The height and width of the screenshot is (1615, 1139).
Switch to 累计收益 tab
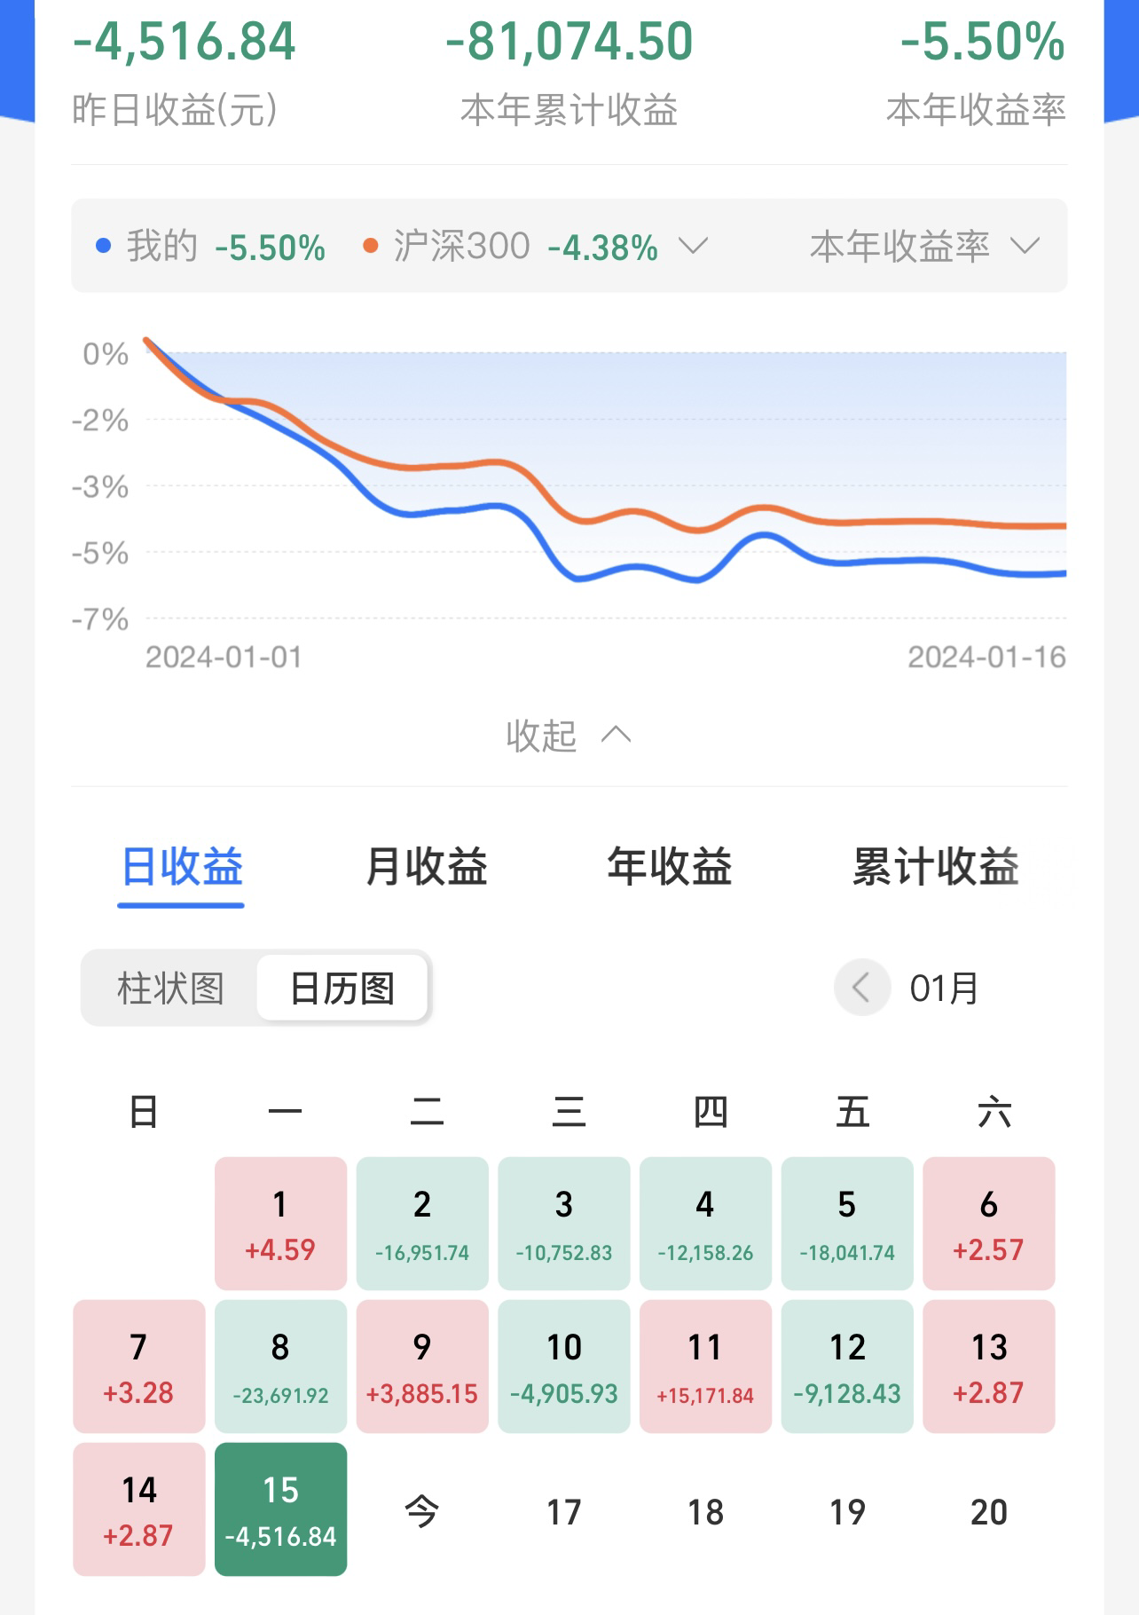(936, 867)
